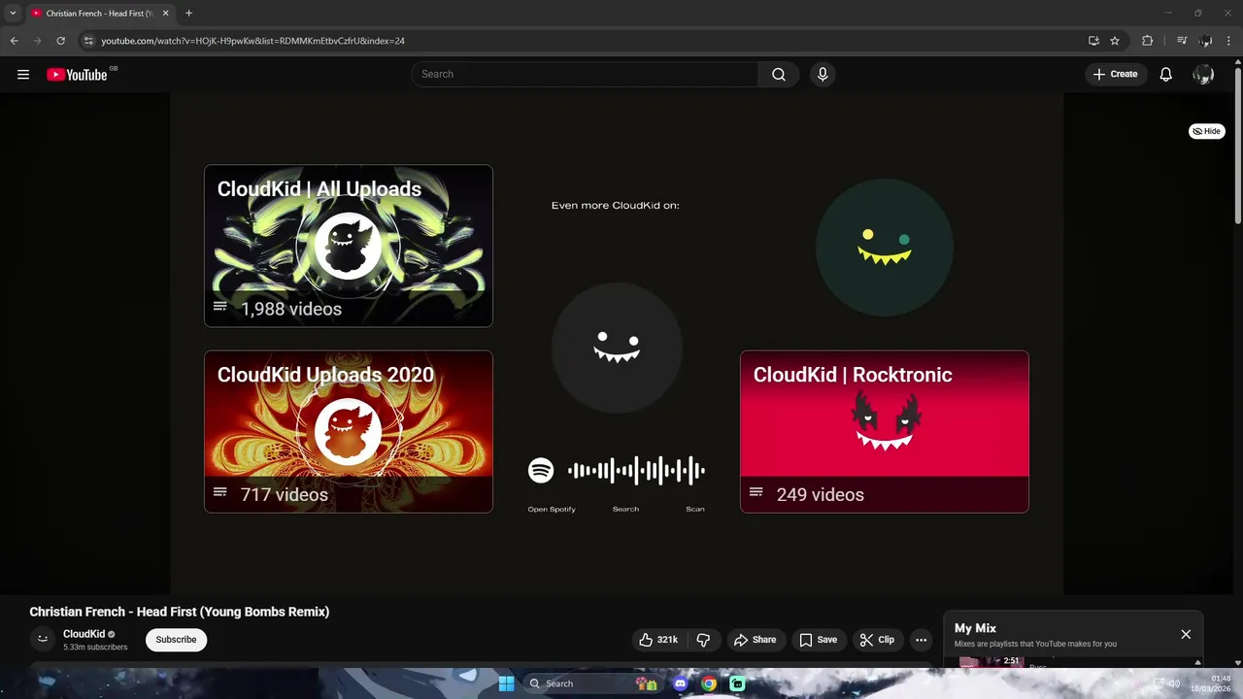Go back in browser history
This screenshot has width=1243, height=699.
tap(14, 41)
